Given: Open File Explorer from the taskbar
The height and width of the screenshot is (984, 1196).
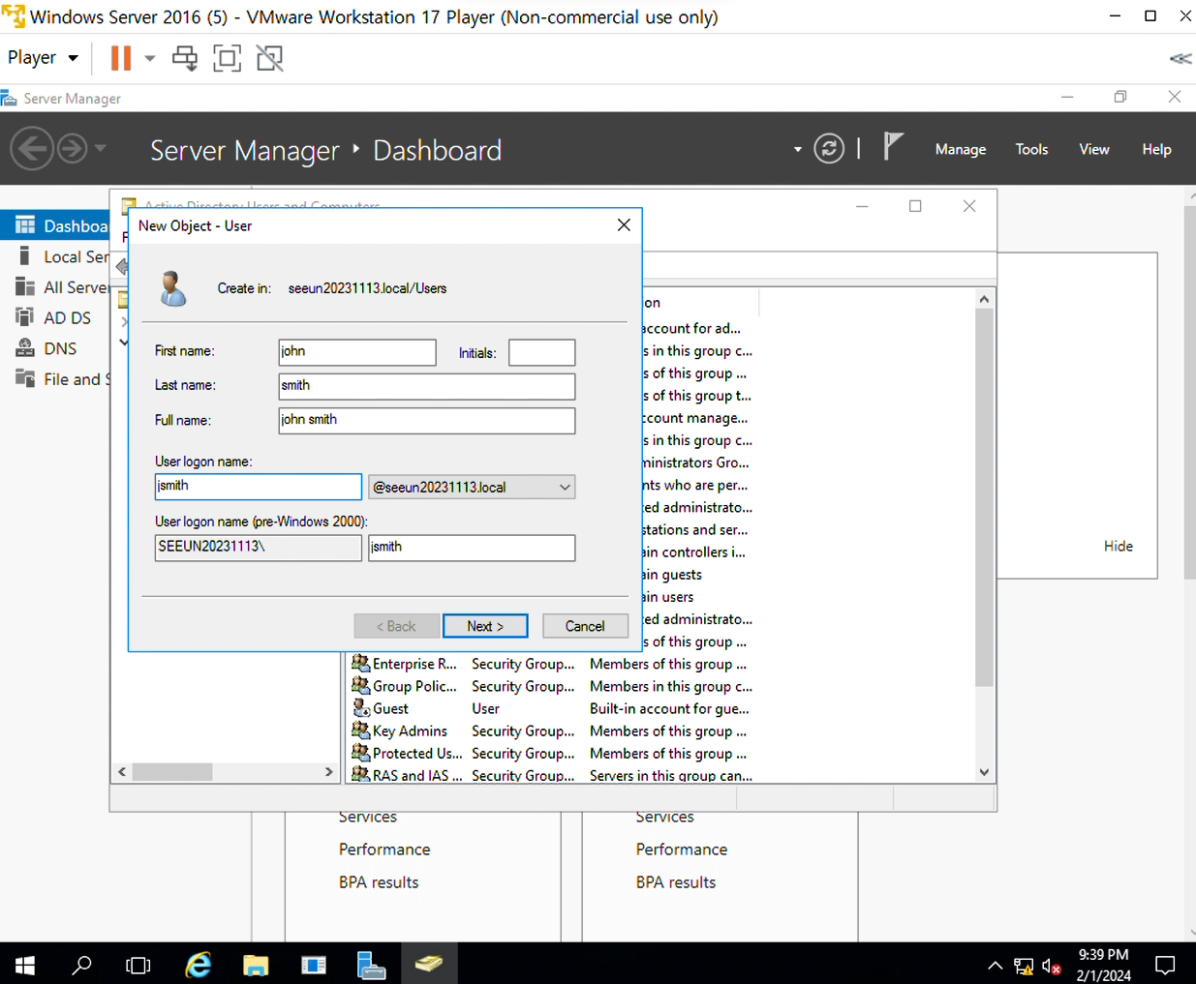Looking at the screenshot, I should coord(256,965).
